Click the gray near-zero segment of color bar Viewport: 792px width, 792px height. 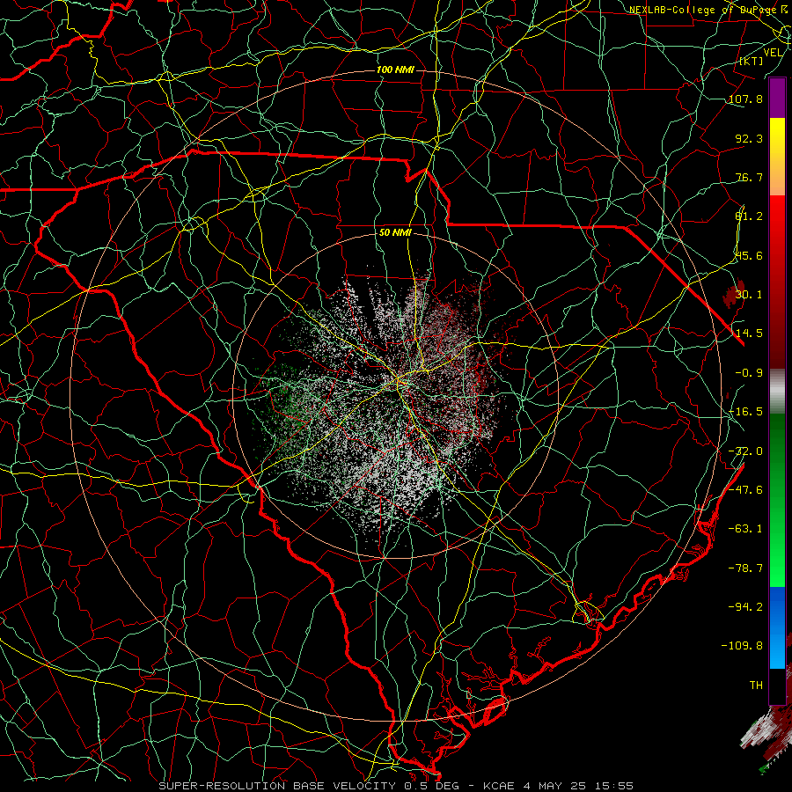777,392
